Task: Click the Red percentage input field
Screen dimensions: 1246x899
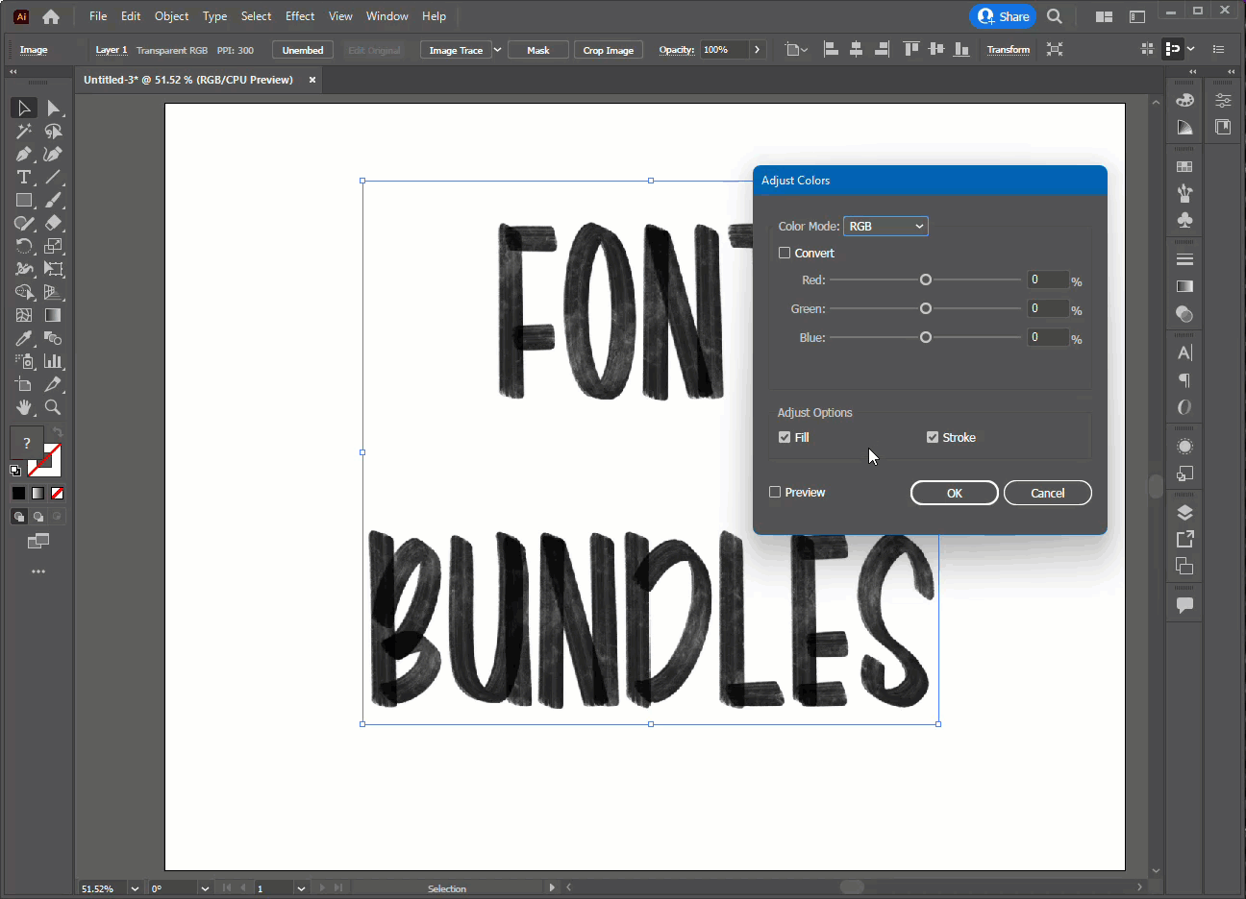Action: 1048,279
